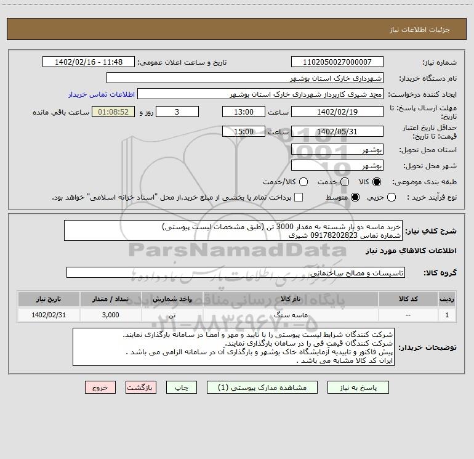This screenshot has height=459, width=474.
Task: Click the تاریخ نیاز column header
Action: (49, 299)
